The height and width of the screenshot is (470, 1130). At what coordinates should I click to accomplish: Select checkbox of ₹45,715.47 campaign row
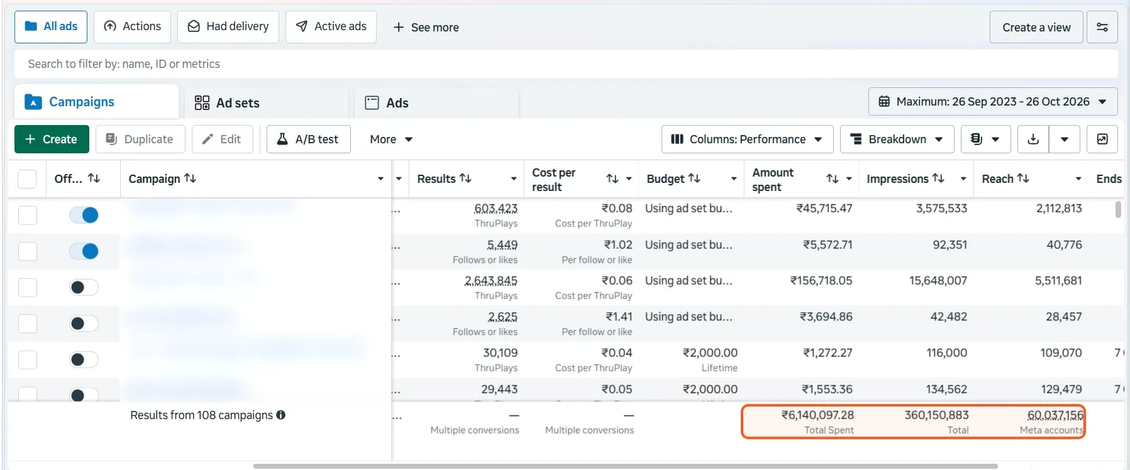28,215
